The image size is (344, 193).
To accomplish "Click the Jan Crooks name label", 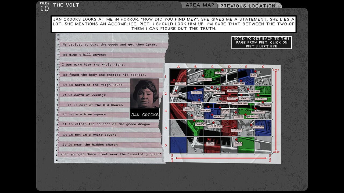I will (145, 114).
